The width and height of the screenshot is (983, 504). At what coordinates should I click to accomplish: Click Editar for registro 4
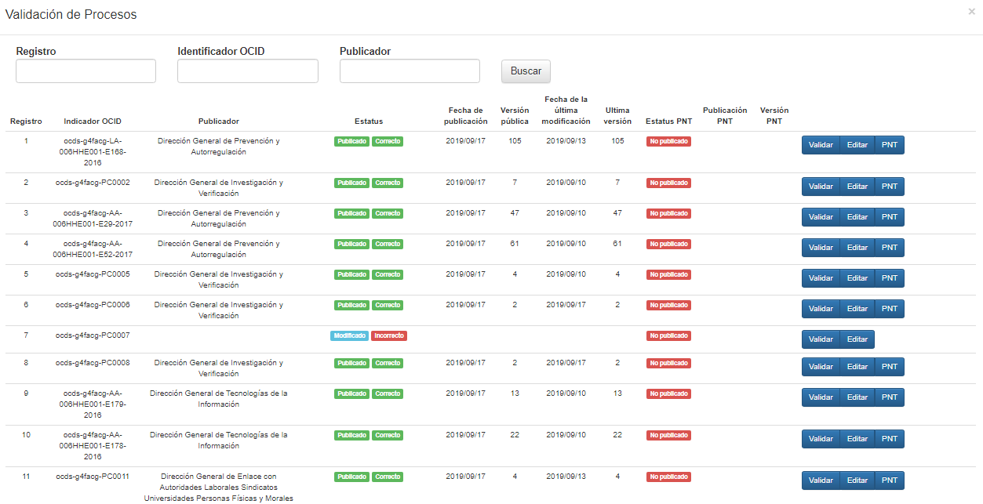tap(857, 248)
